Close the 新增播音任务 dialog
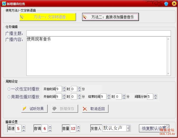This screenshot has height=138, width=178. [x=174, y=4]
